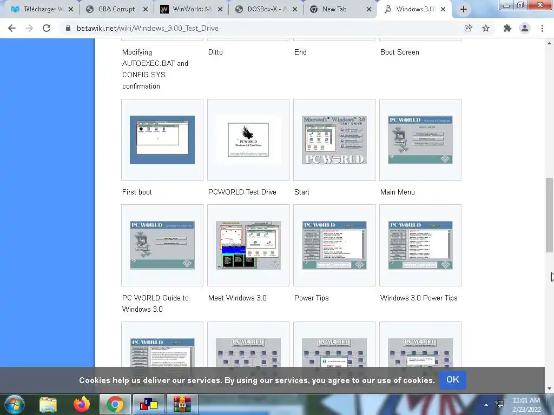
Task: Share this page via the share icon
Action: [x=468, y=28]
